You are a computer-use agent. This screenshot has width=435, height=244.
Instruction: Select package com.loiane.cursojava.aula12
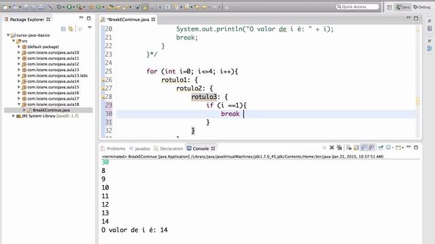coord(53,64)
